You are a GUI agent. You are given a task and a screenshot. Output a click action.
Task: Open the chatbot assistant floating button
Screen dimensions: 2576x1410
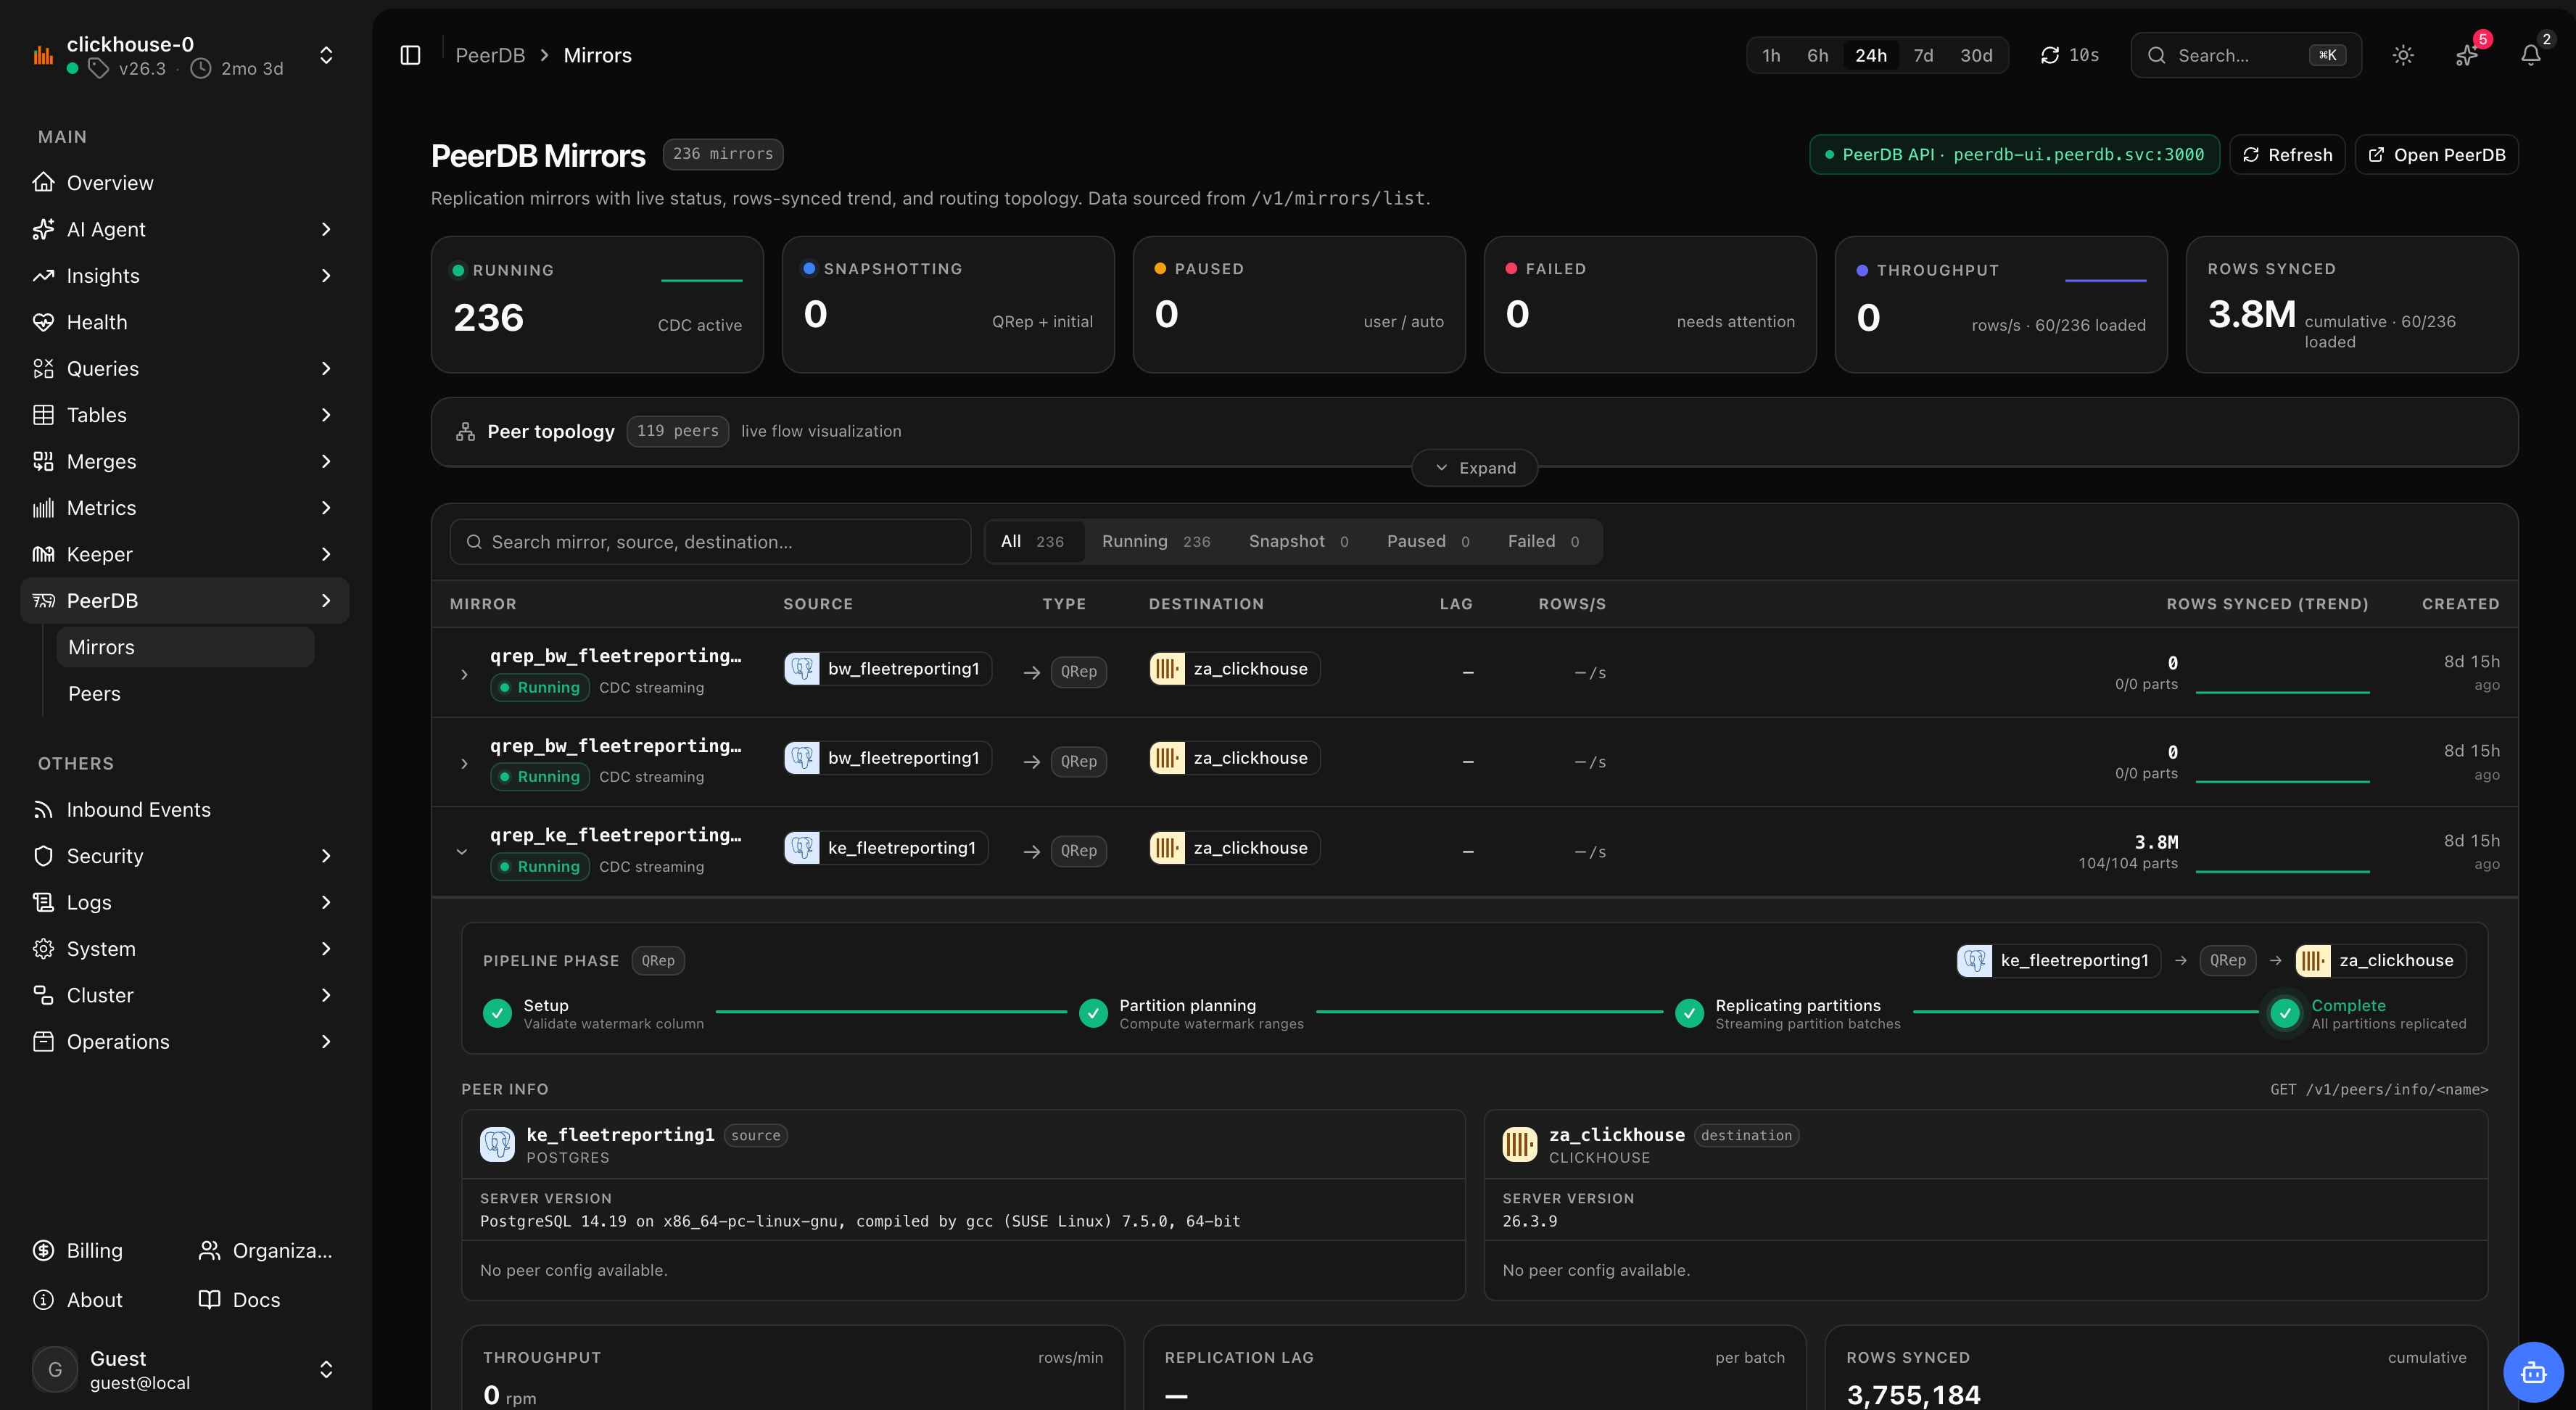point(2533,1372)
